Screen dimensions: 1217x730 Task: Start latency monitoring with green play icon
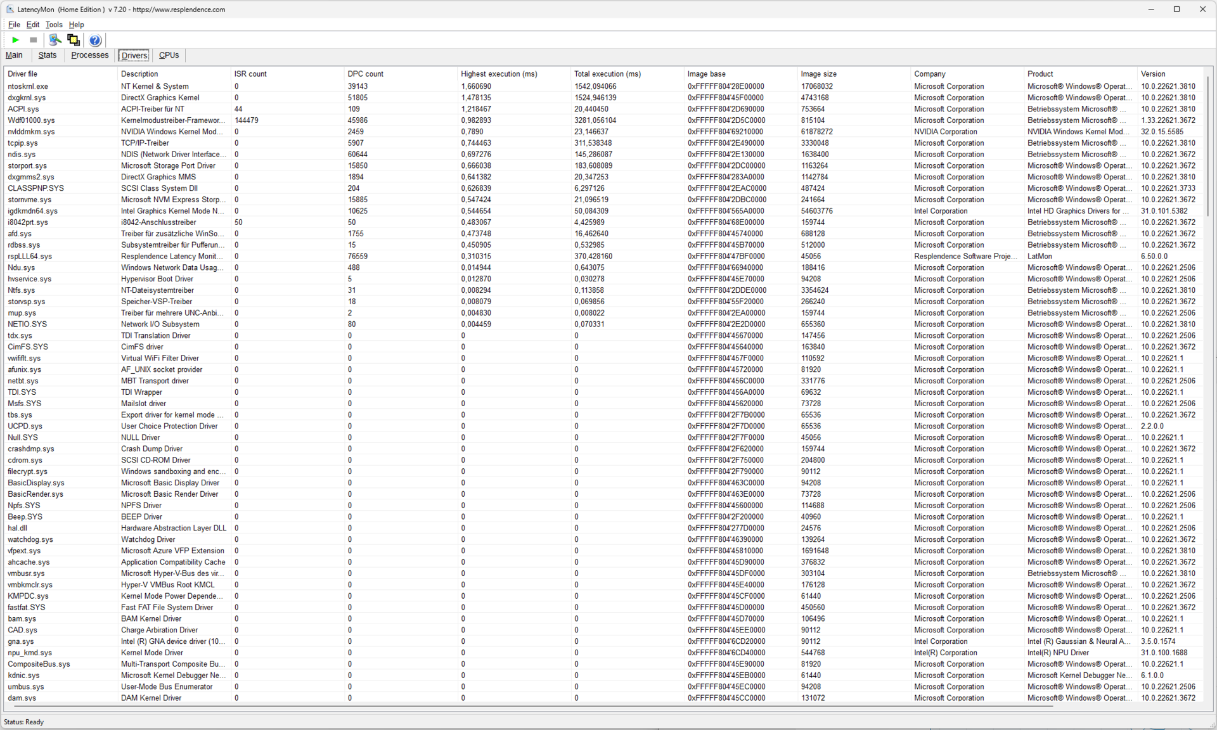(15, 40)
